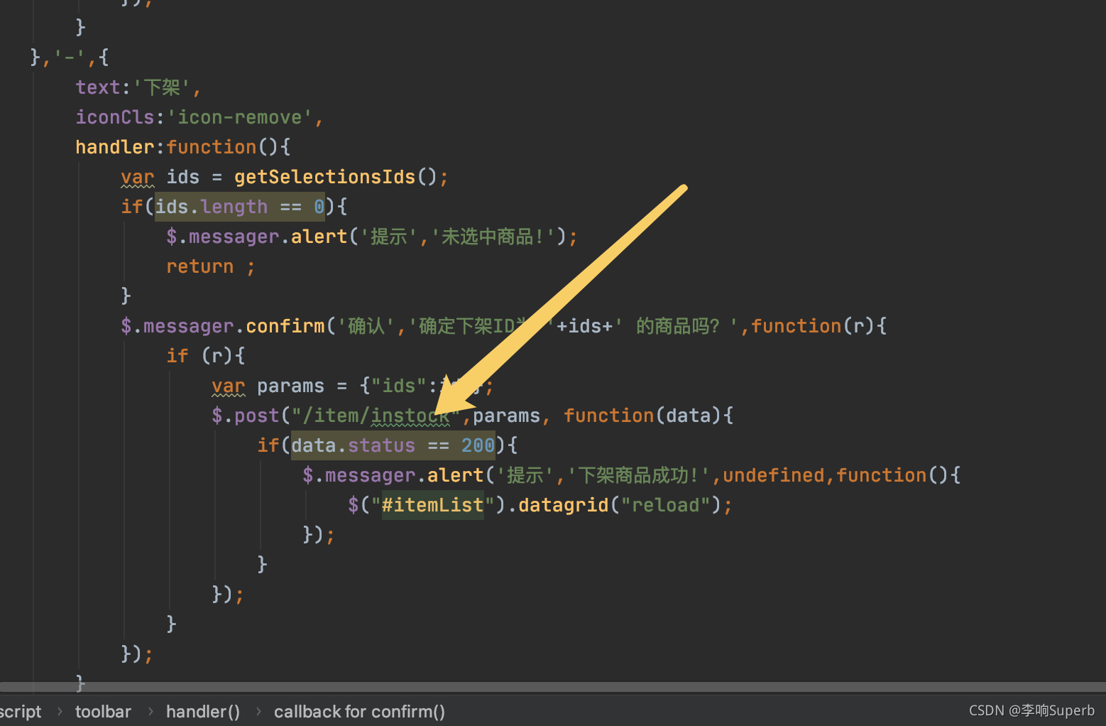Click the 'if (r){' statement
Viewport: 1106px width, 726px height.
(206, 356)
